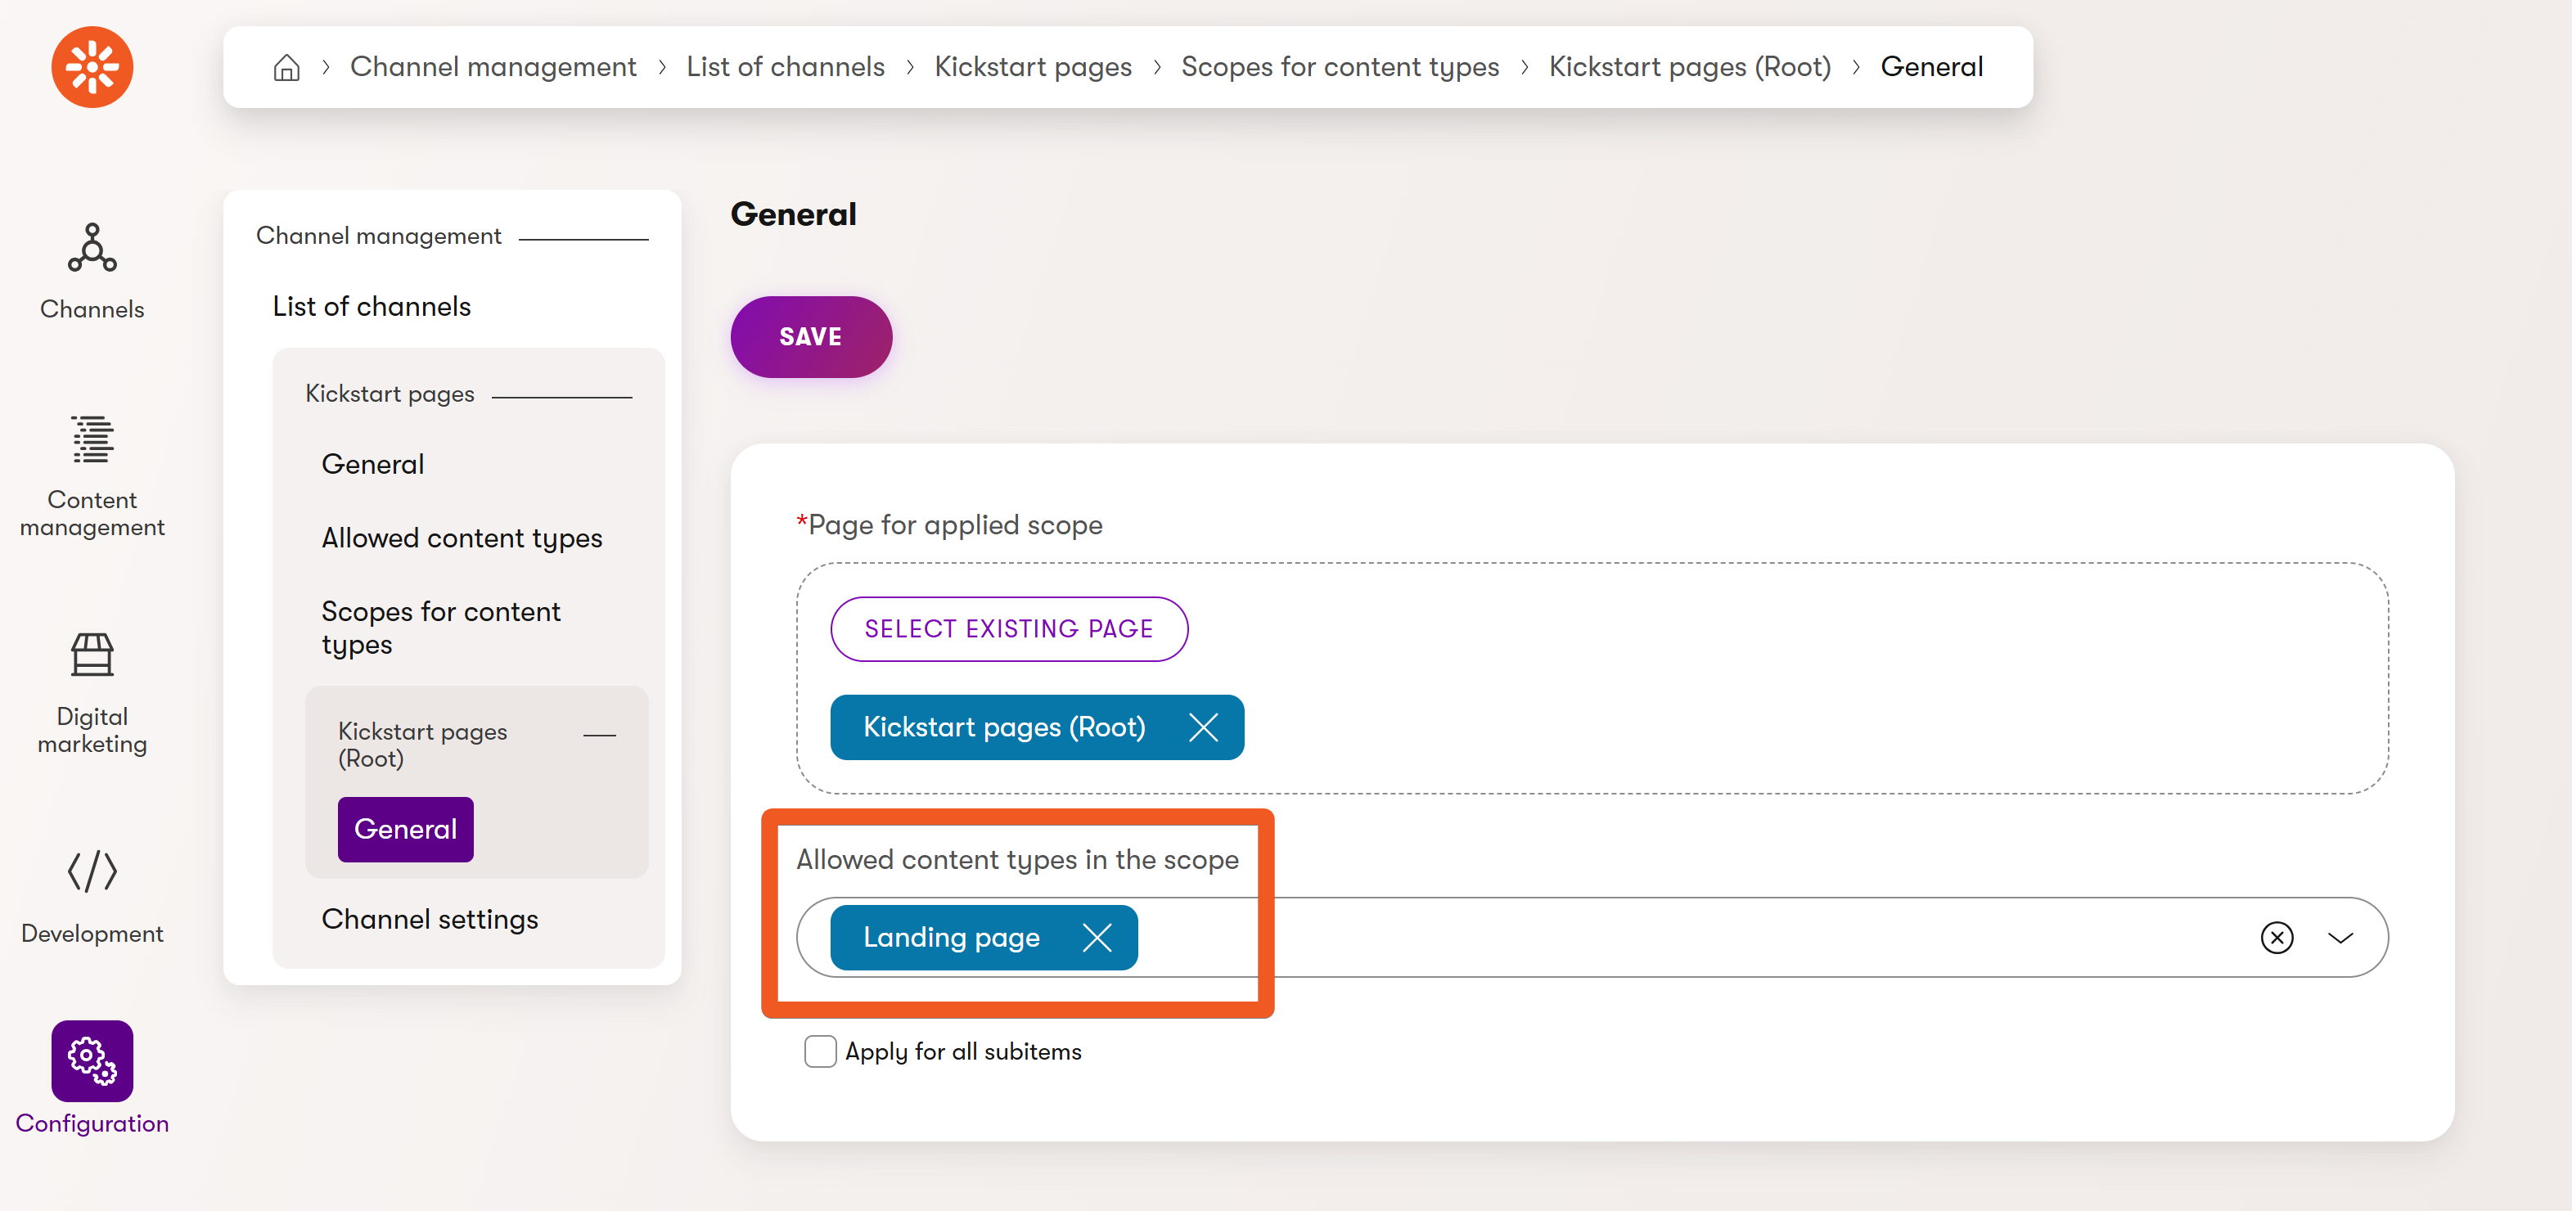Image resolution: width=2572 pixels, height=1211 pixels.
Task: Click the General breadcrumb item
Action: (1931, 67)
